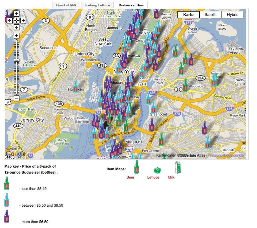Pan the map up with the arrow
Screen dimensions: 257x228
(x=16, y=14)
